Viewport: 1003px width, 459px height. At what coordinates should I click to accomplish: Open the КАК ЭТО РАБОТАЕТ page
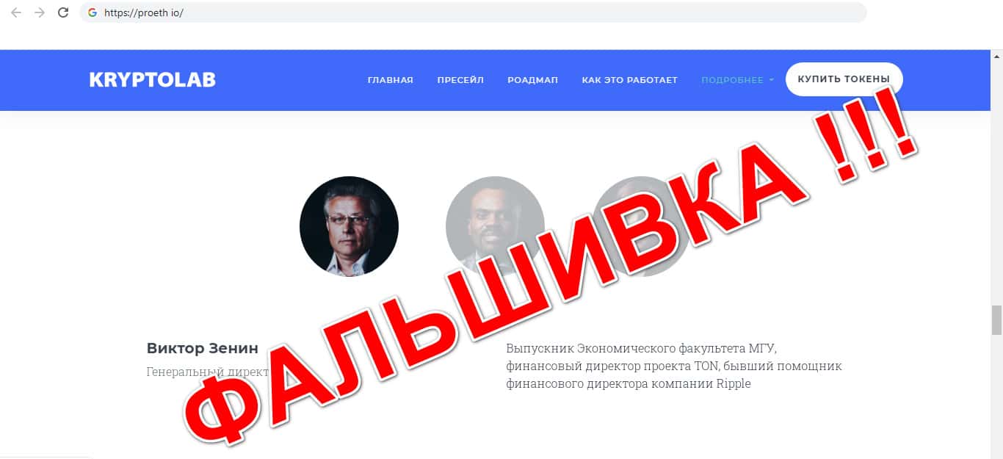(629, 80)
